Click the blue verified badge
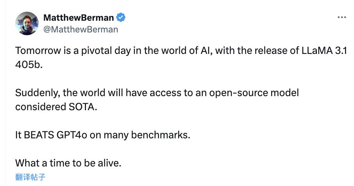 121,17
